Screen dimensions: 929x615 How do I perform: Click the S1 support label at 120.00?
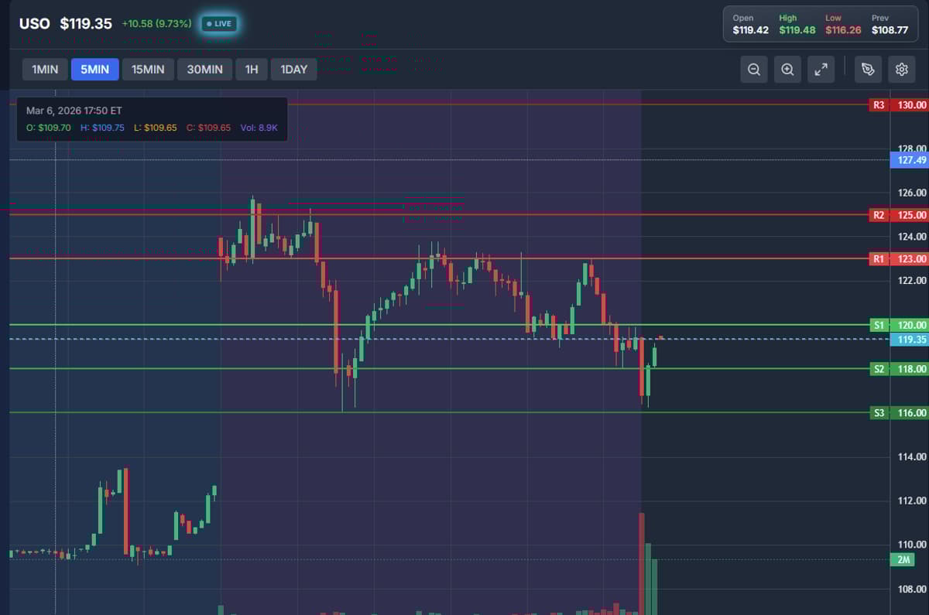(x=879, y=325)
